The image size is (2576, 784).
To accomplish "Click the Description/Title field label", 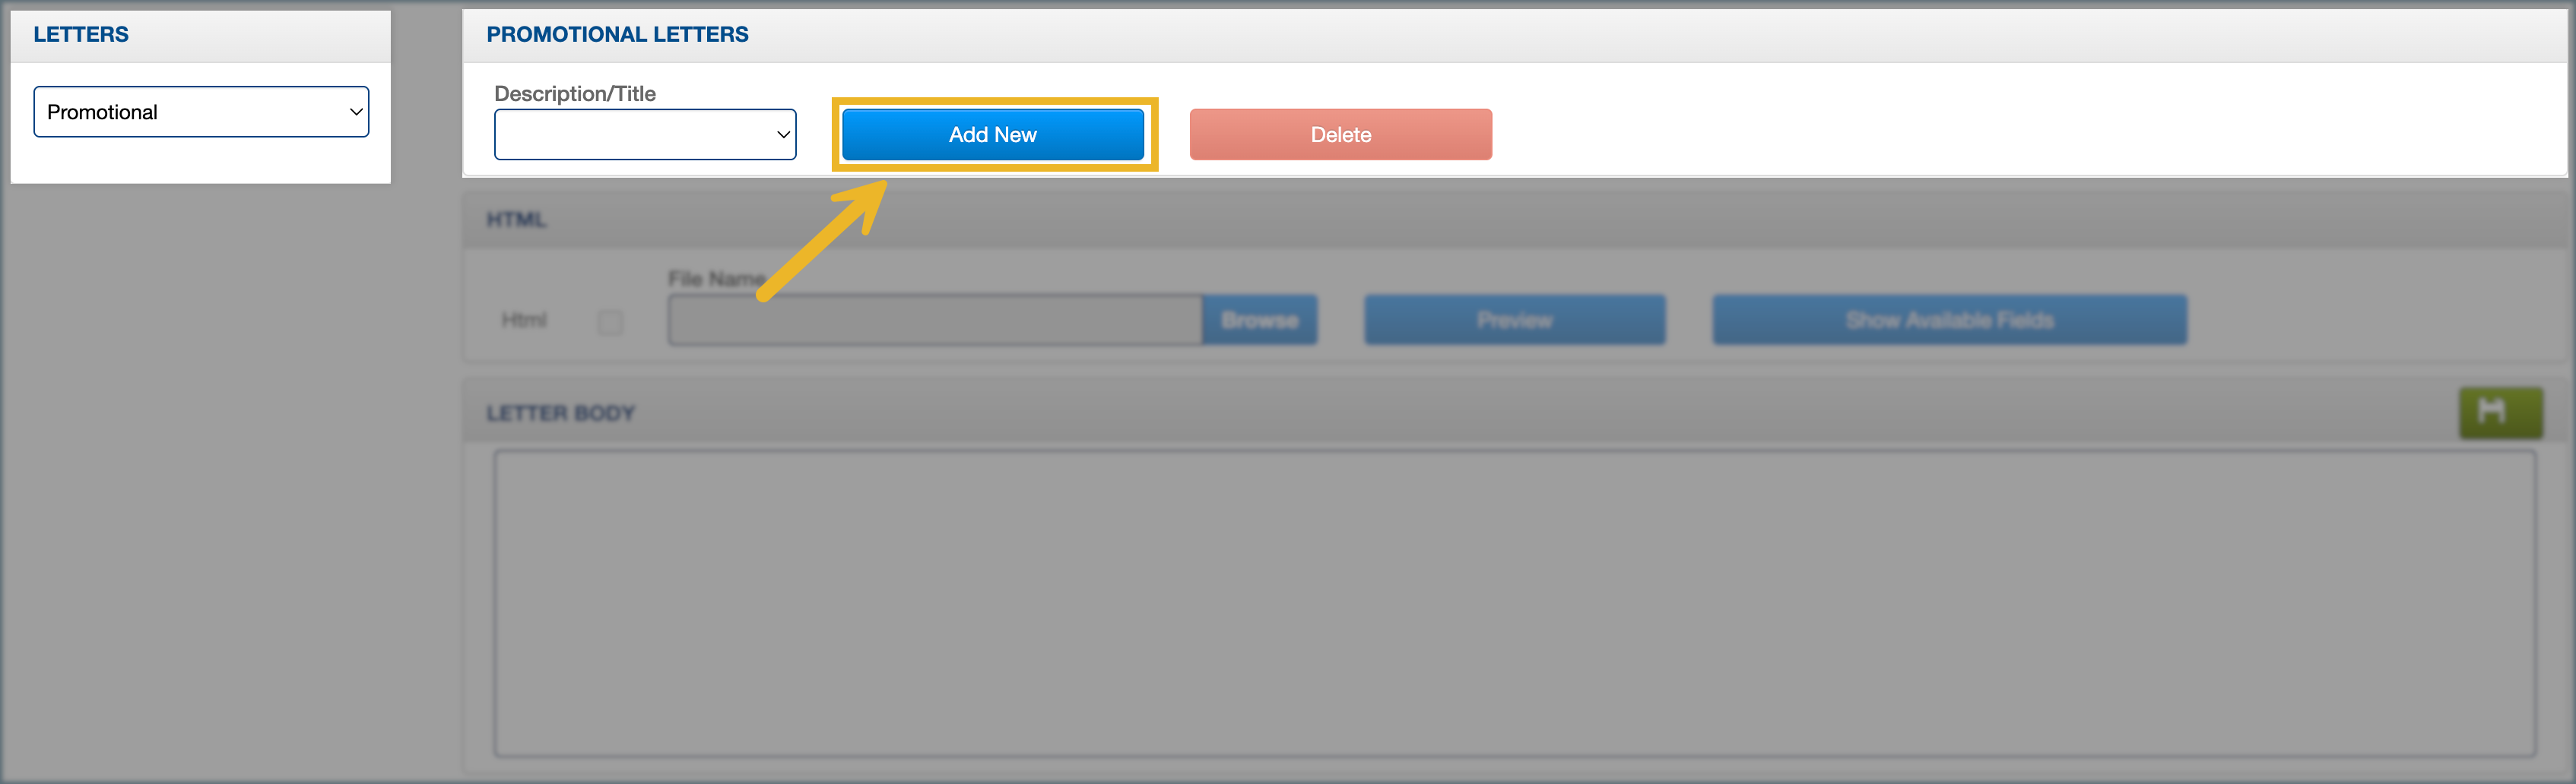I will click(x=575, y=94).
